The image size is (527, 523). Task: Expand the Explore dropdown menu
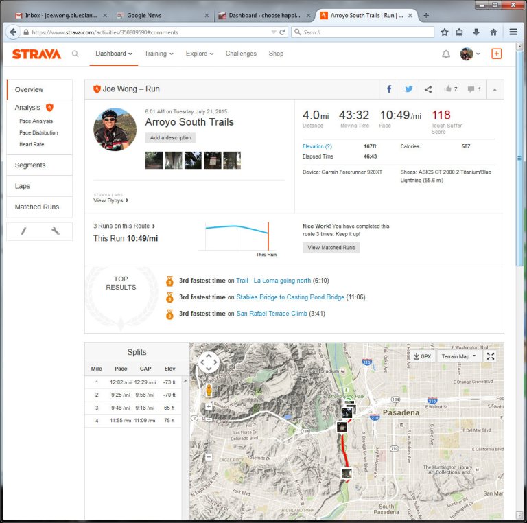200,54
